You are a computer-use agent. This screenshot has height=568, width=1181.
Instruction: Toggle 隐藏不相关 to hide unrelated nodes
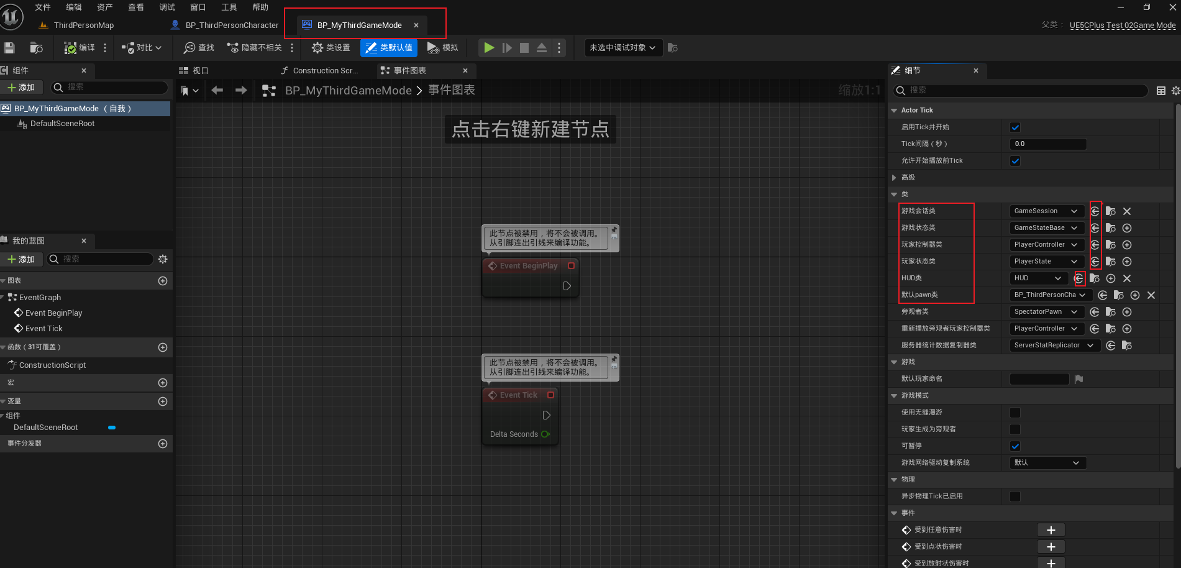point(256,48)
